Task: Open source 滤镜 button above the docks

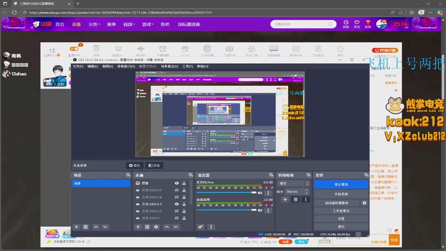Action: coord(154,165)
